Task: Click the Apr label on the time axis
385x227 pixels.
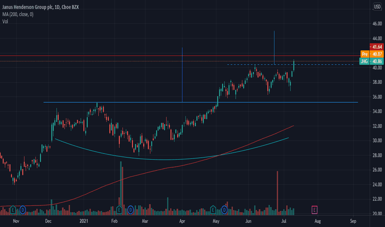Action: pyautogui.click(x=182, y=221)
